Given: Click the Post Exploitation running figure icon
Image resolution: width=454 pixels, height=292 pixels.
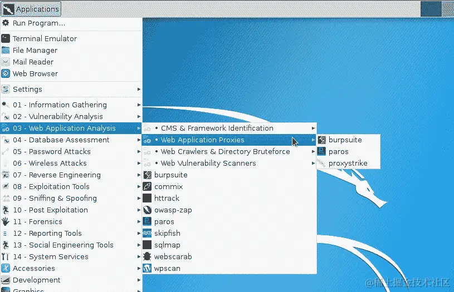Looking at the screenshot, I should click(6, 210).
